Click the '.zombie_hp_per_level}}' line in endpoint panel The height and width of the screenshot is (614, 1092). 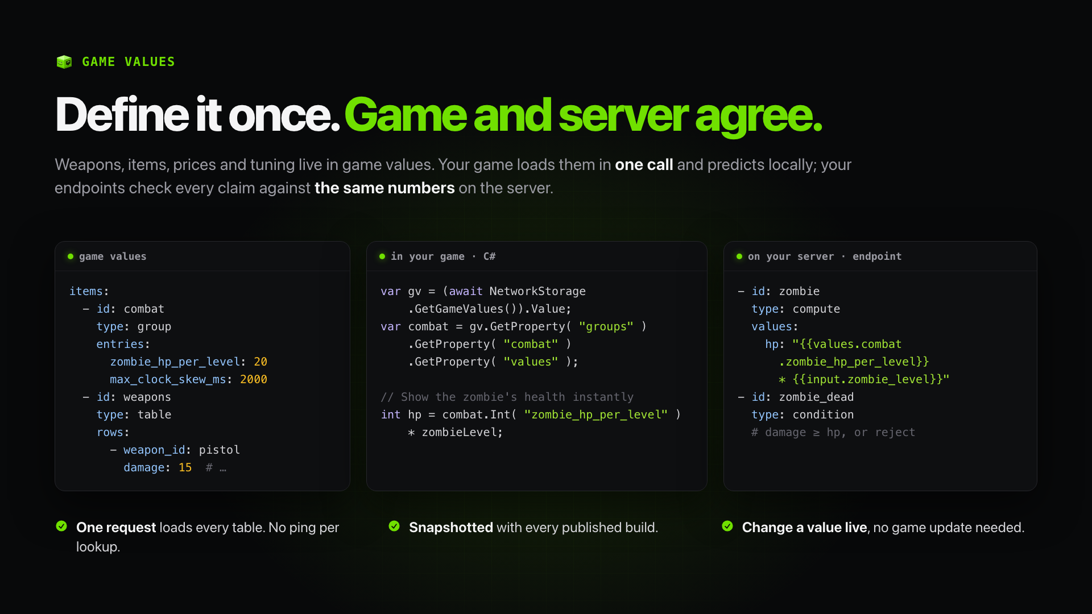[x=854, y=362]
